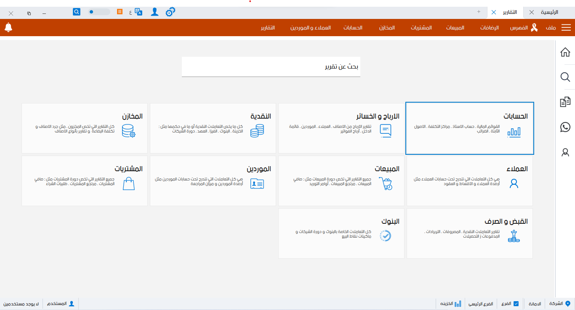Click the sidebar user icon
Screen dimensions: 575x310
click(x=565, y=152)
